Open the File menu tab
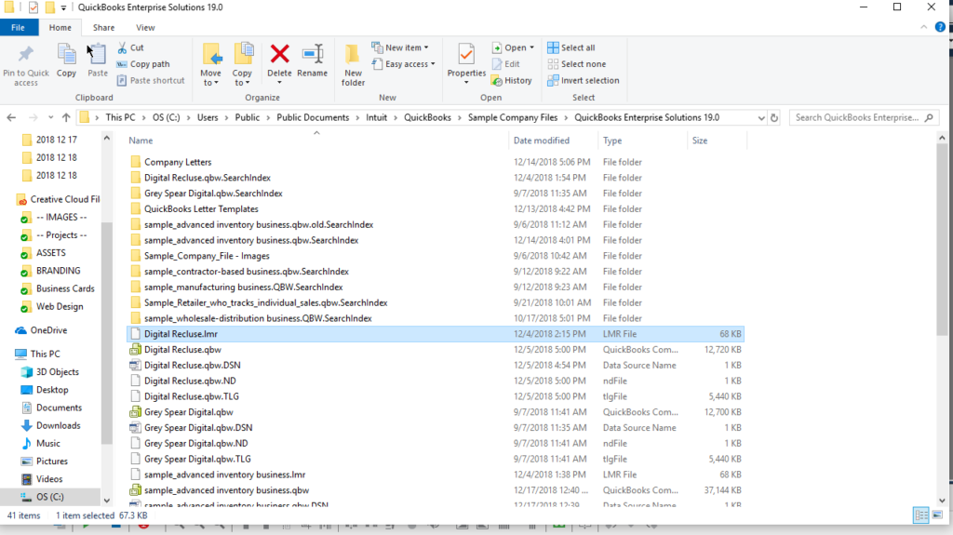 pos(19,27)
